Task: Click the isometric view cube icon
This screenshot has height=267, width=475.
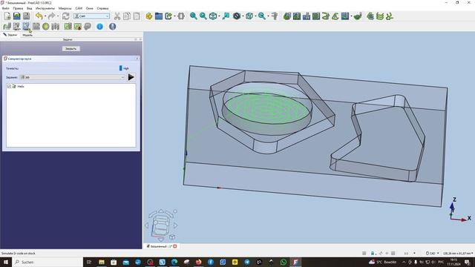Action: (x=213, y=16)
